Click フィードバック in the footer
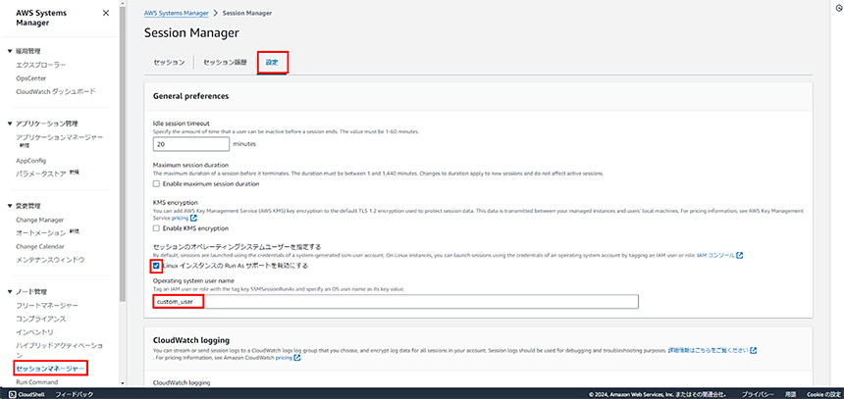The width and height of the screenshot is (844, 399). point(75,394)
